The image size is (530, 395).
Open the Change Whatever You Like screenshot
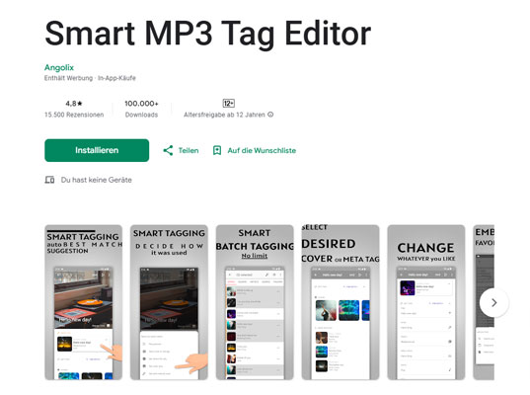coord(426,302)
